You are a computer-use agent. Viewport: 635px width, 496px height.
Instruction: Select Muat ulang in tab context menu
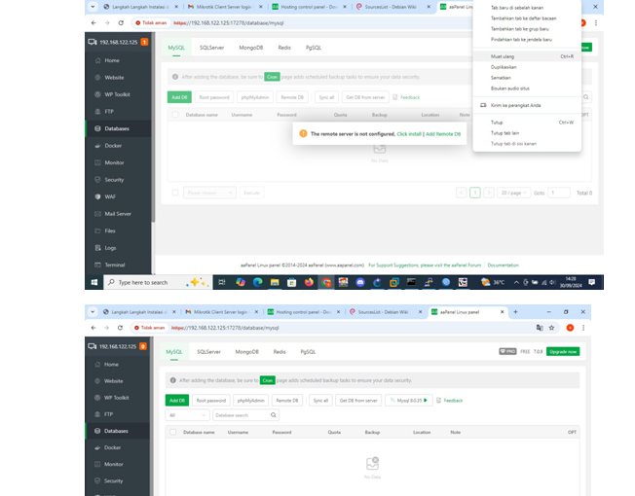(x=527, y=56)
